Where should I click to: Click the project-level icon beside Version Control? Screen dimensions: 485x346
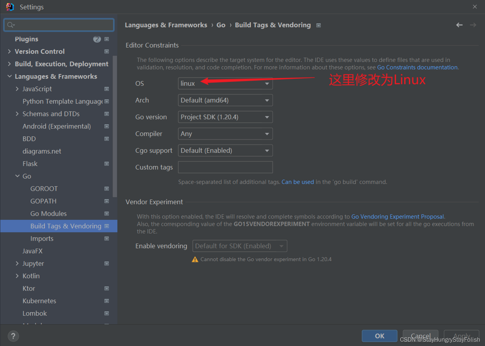106,51
